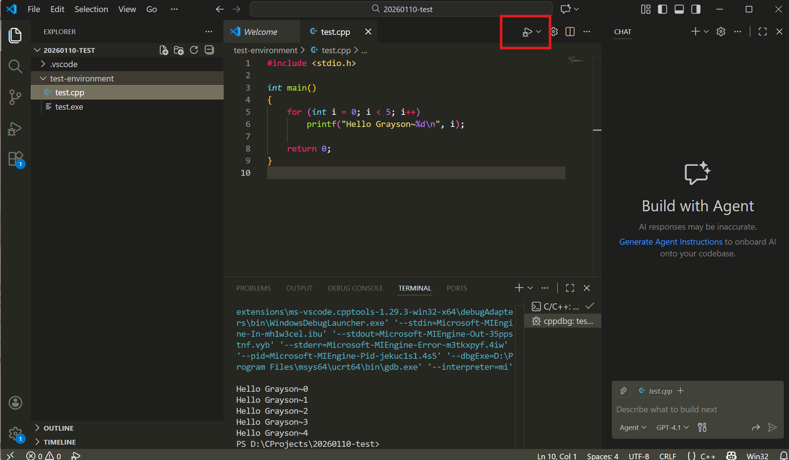Image resolution: width=789 pixels, height=460 pixels.
Task: Click Generate Agent Instructions link
Action: (671, 242)
